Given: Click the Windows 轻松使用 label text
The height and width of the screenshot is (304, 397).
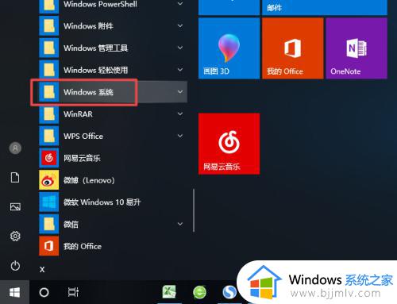Looking at the screenshot, I should coord(96,70).
